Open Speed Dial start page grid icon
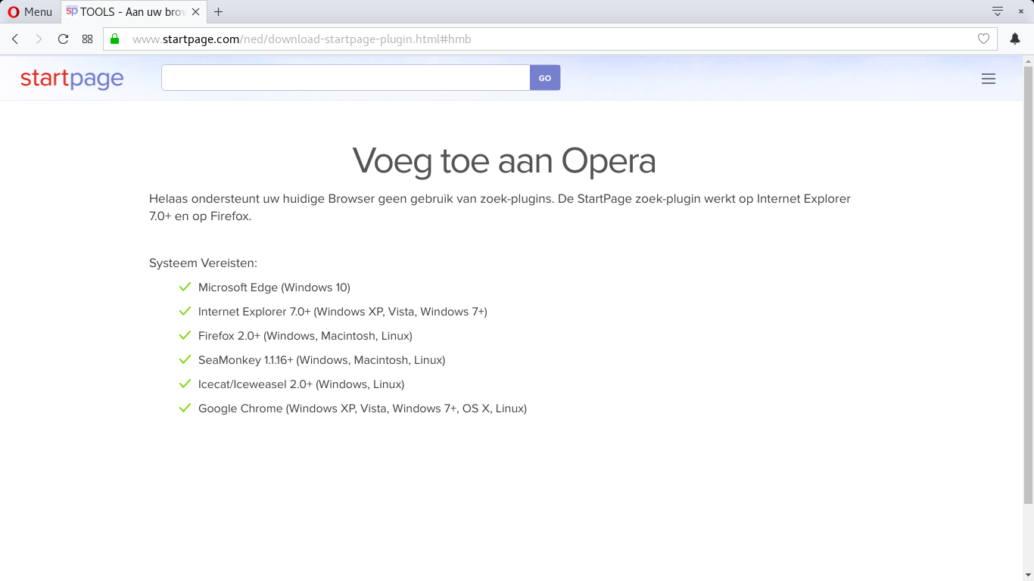 click(x=87, y=39)
